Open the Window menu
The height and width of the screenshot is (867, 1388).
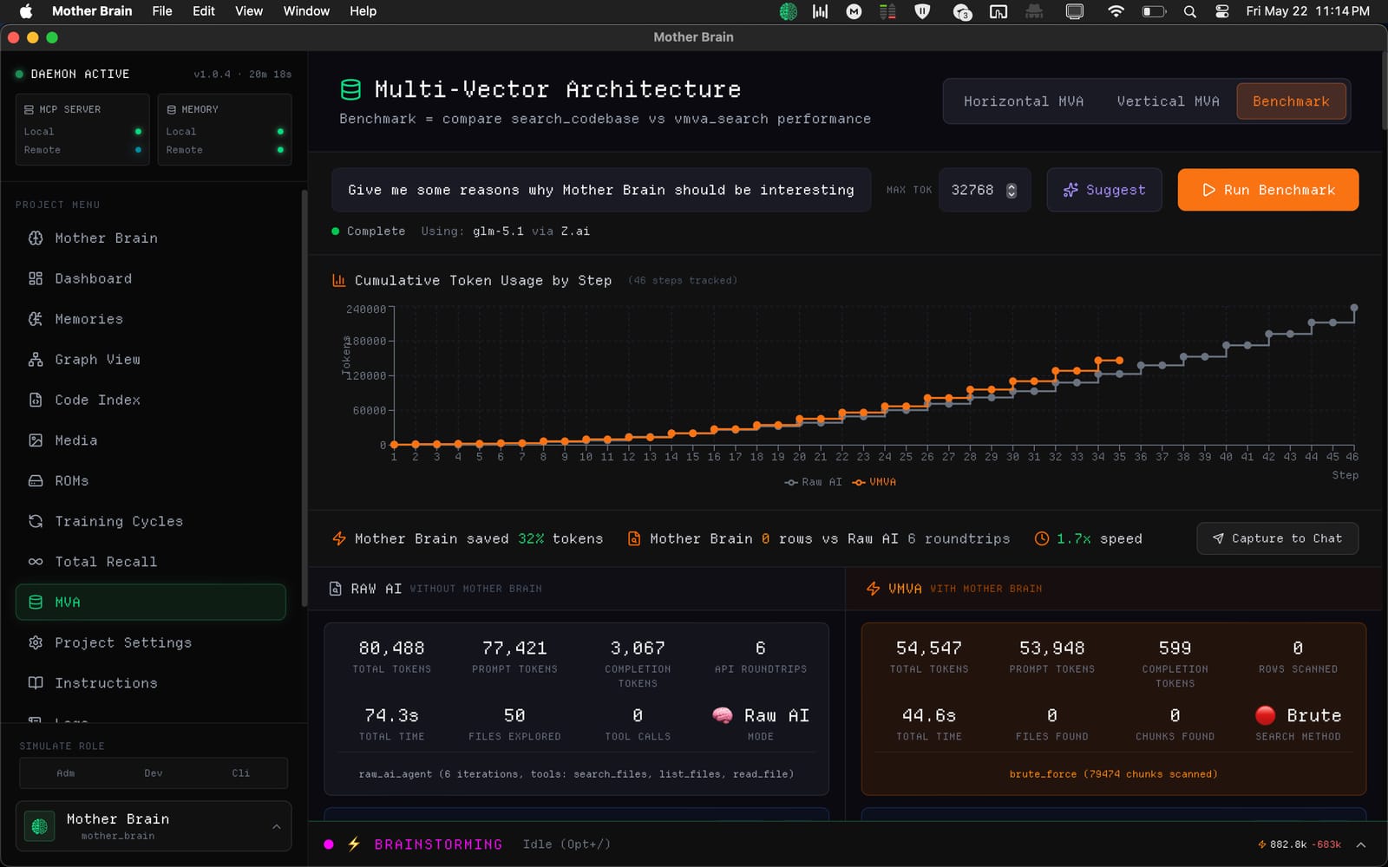306,11
